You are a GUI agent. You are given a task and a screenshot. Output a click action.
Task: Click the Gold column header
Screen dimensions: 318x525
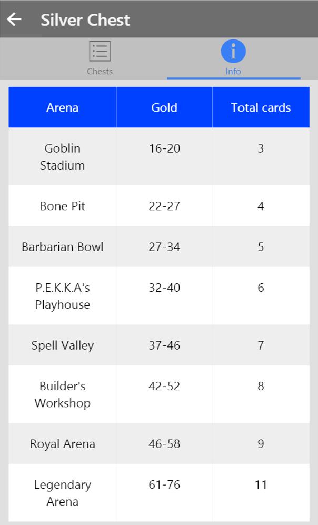164,107
